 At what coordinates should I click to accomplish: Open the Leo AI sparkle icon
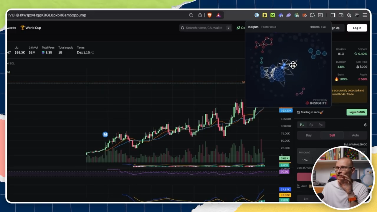[349, 15]
